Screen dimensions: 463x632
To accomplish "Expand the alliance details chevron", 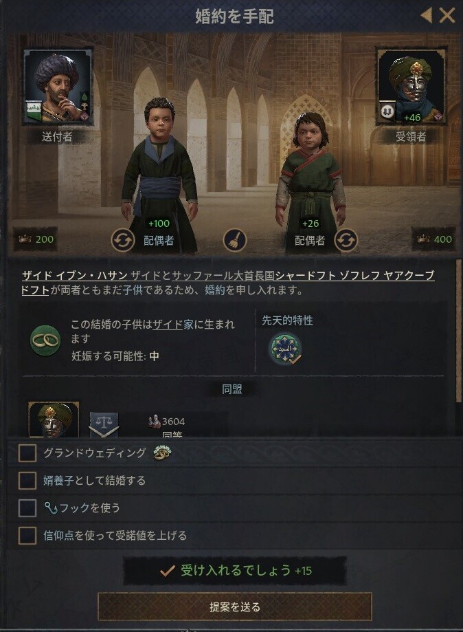I will (104, 432).
